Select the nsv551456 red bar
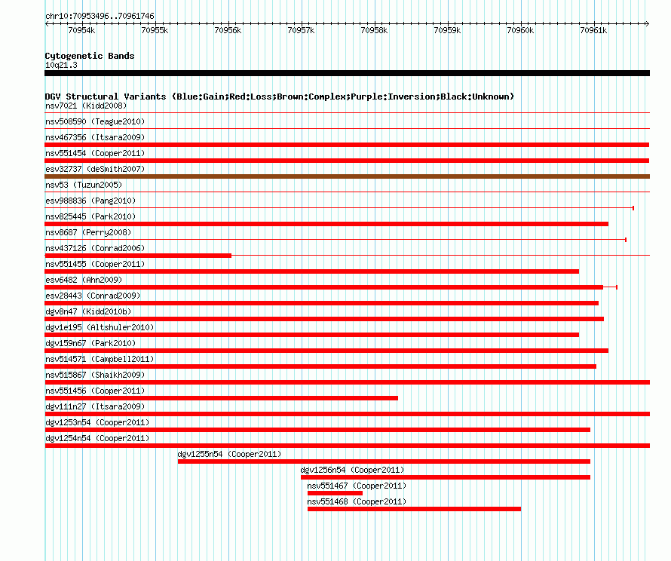The image size is (671, 561). coord(221,398)
